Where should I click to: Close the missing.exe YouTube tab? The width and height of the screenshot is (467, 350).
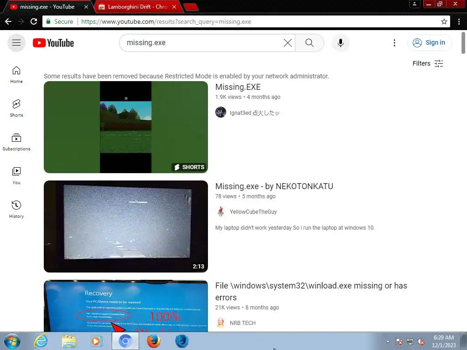[x=86, y=6]
